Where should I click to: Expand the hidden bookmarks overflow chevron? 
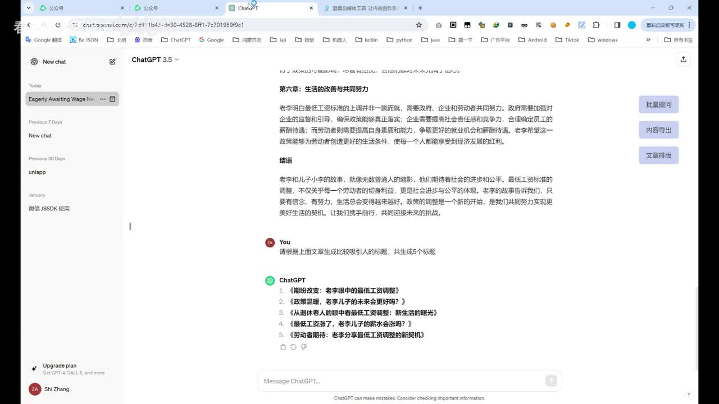648,40
